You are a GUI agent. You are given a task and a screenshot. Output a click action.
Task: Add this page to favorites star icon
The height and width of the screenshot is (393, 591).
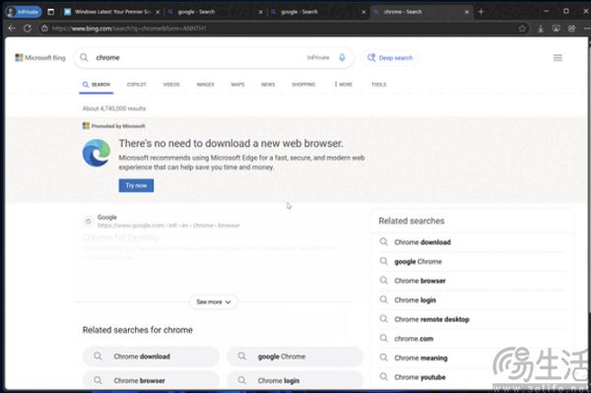tap(522, 29)
